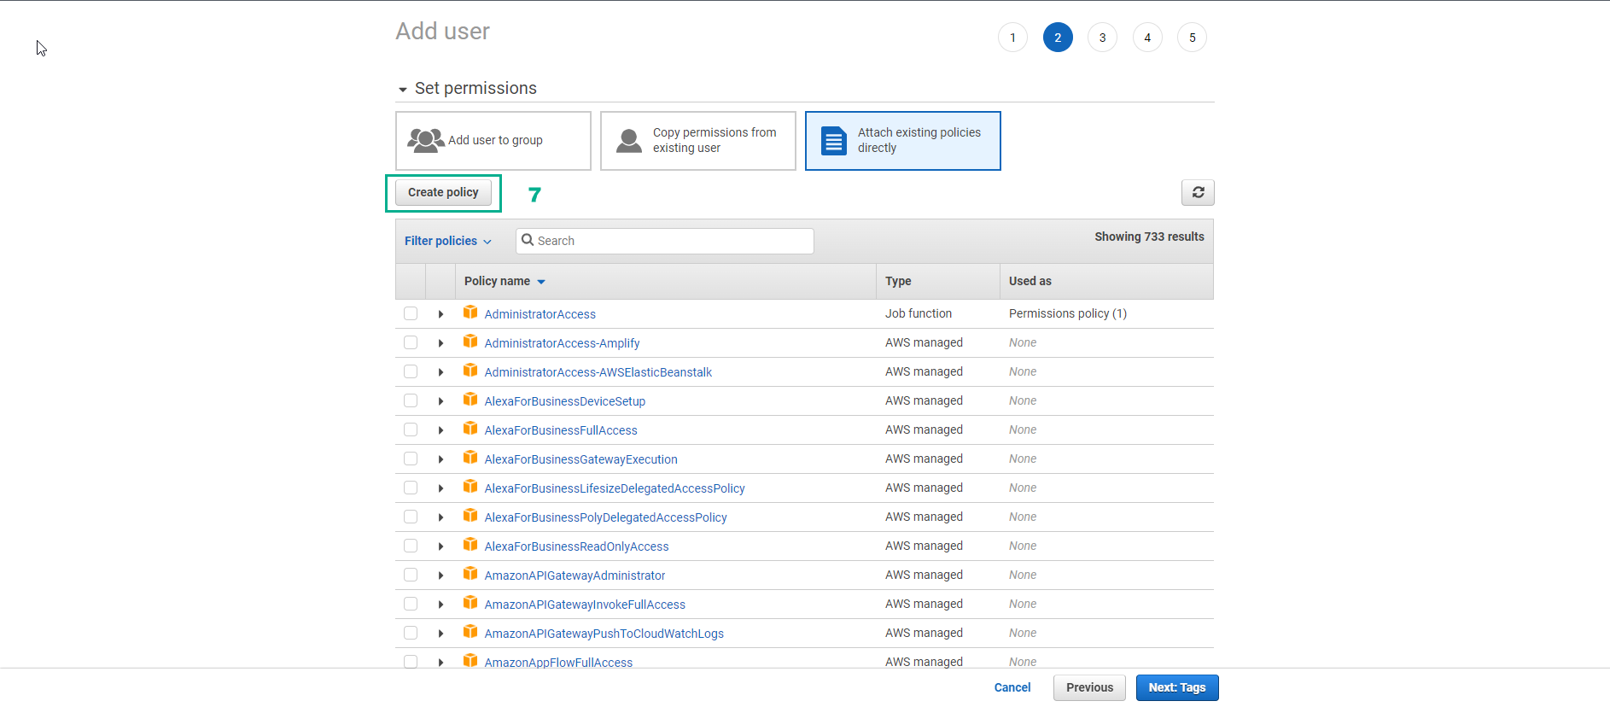Viewport: 1610px width, 707px height.
Task: Click the cube icon beside AmazonAPIGatewayPushToCloudWatchLogs
Action: click(x=470, y=632)
